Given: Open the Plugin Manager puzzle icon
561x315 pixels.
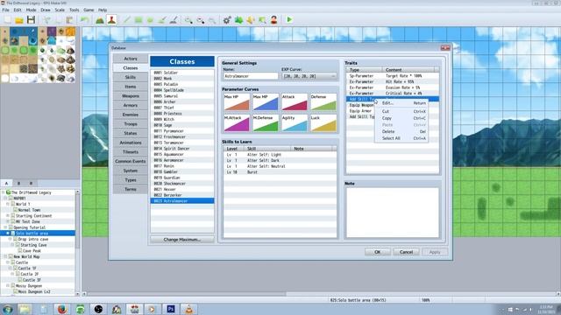Looking at the screenshot, I should pyautogui.click(x=238, y=20).
